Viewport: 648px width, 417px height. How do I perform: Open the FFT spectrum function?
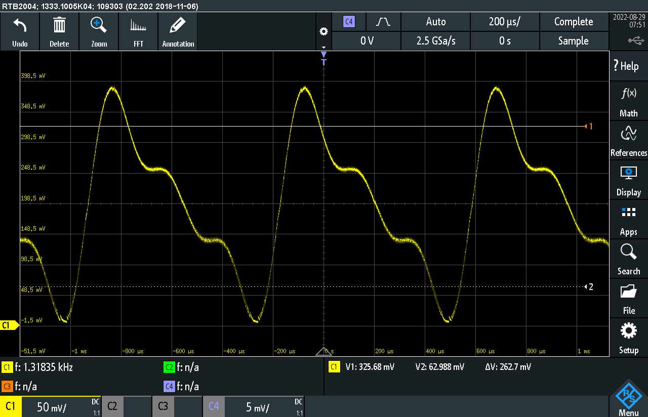tap(138, 25)
